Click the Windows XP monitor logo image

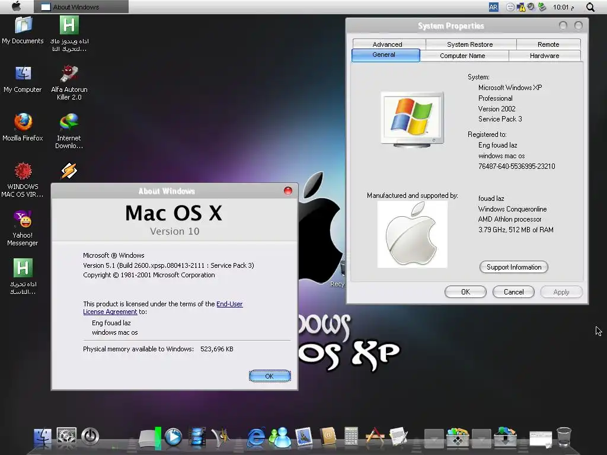coord(413,120)
